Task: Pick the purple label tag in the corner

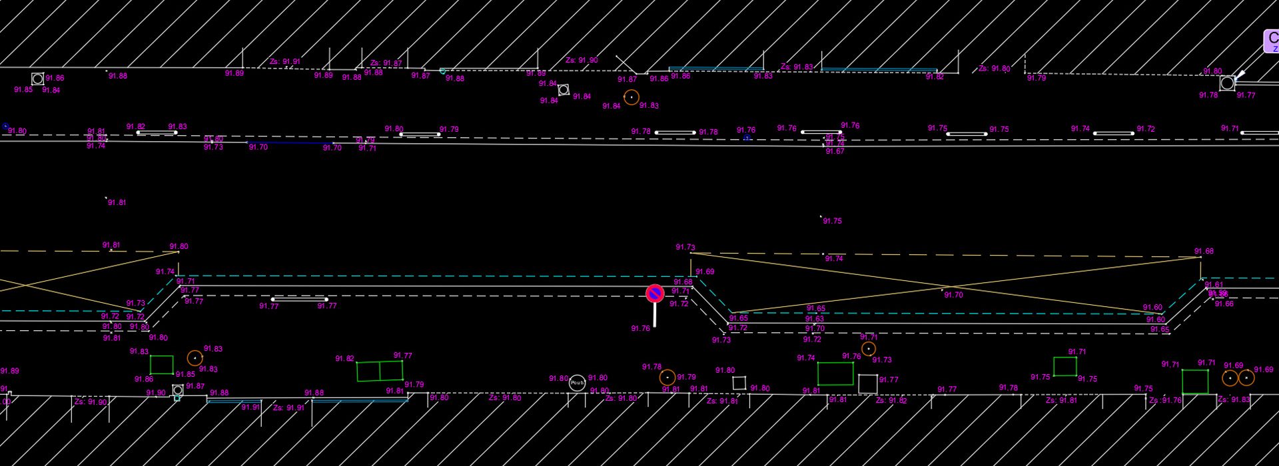Action: pyautogui.click(x=1272, y=41)
